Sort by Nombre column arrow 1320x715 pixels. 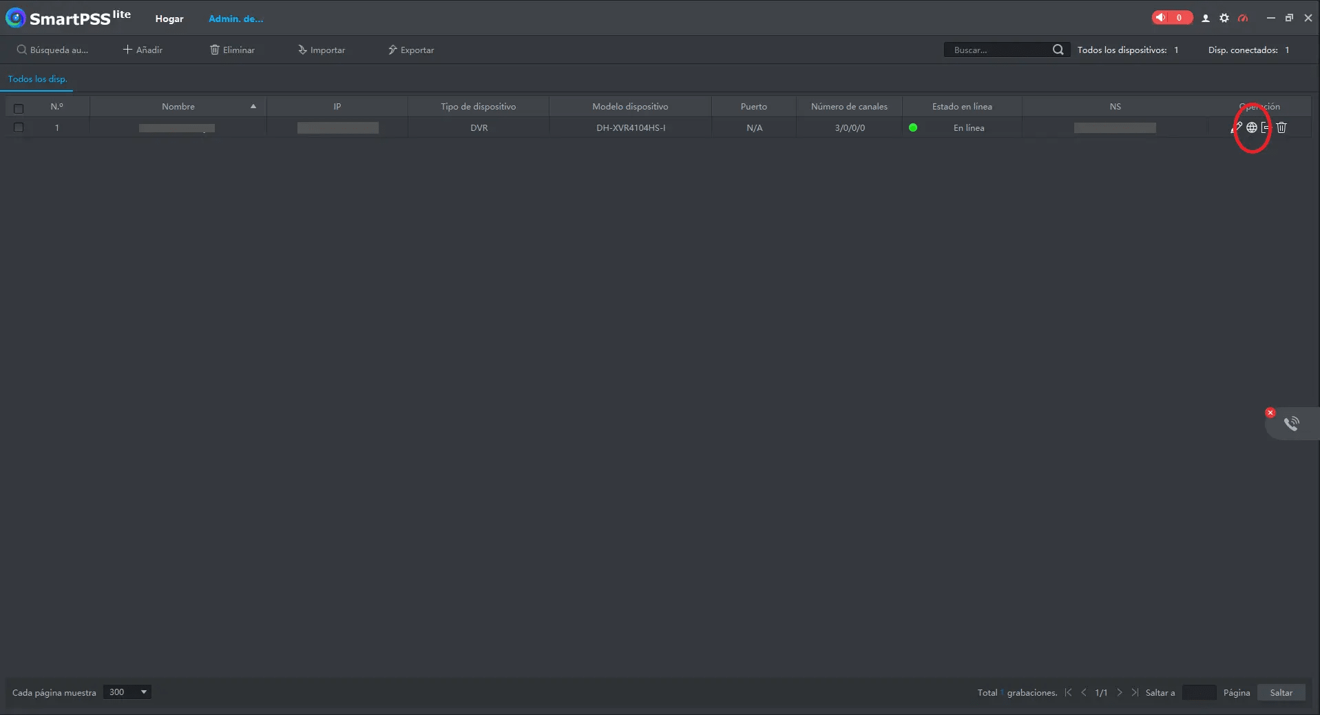253,106
